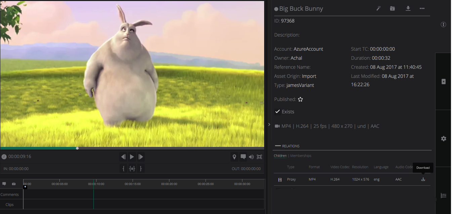
Task: Click the film icon in the Proxy row
Action: coord(280,180)
